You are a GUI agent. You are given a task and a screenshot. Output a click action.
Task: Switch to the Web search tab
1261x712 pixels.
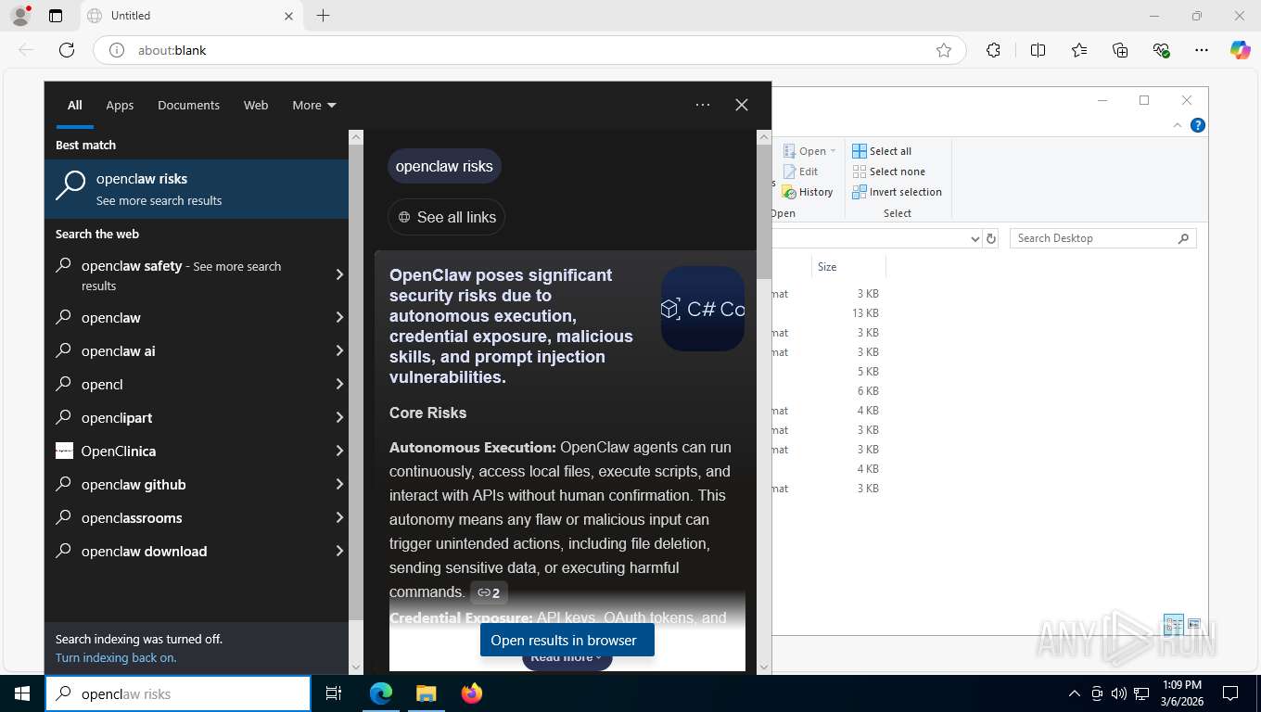click(256, 105)
